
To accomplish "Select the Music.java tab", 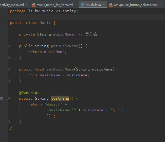I will [x=93, y=5].
